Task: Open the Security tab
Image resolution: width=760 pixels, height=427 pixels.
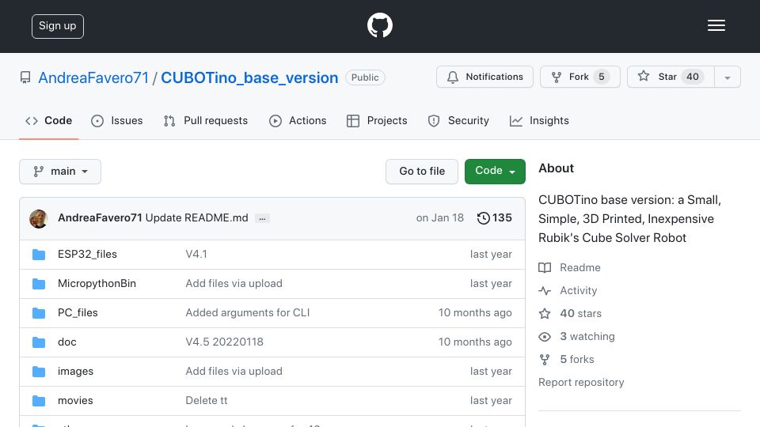Action: (x=458, y=120)
